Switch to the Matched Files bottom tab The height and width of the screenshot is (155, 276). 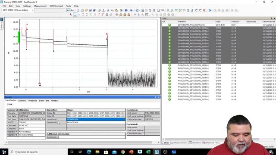point(211,143)
